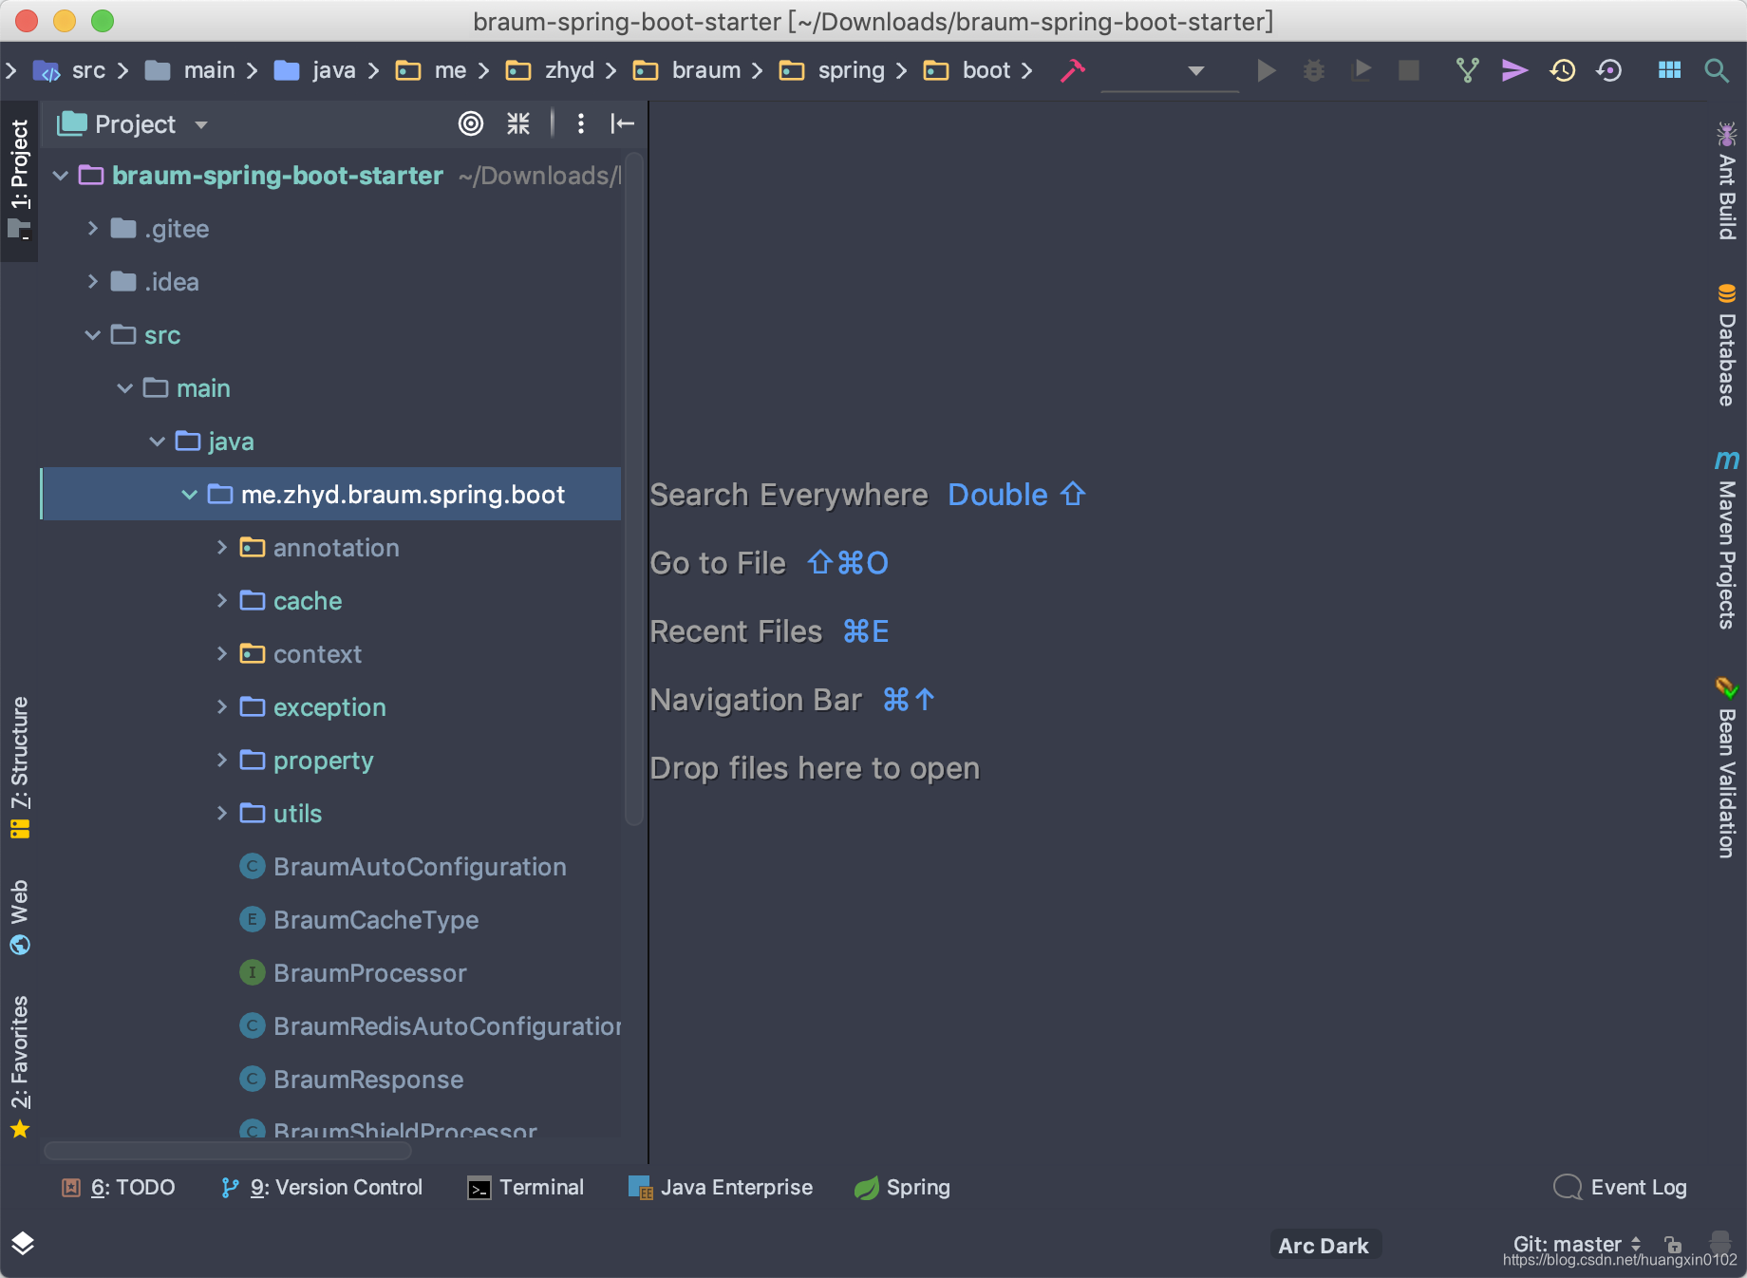Click the purple commit arrow icon
The image size is (1747, 1278).
1514,70
